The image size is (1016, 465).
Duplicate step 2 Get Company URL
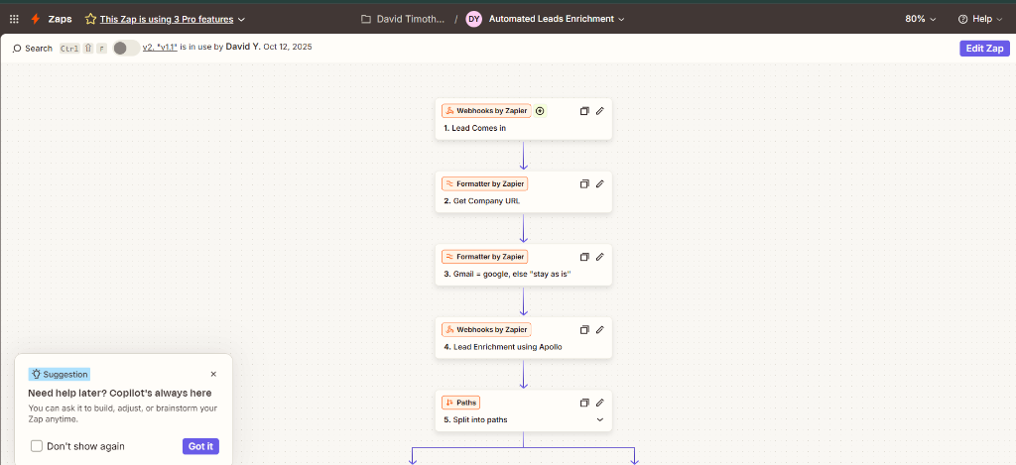click(x=583, y=184)
